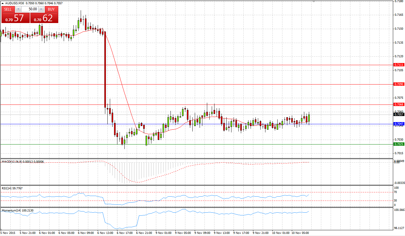The height and width of the screenshot is (236, 405).
Task: Click the buy price 0.7062 tile
Action: (44, 18)
